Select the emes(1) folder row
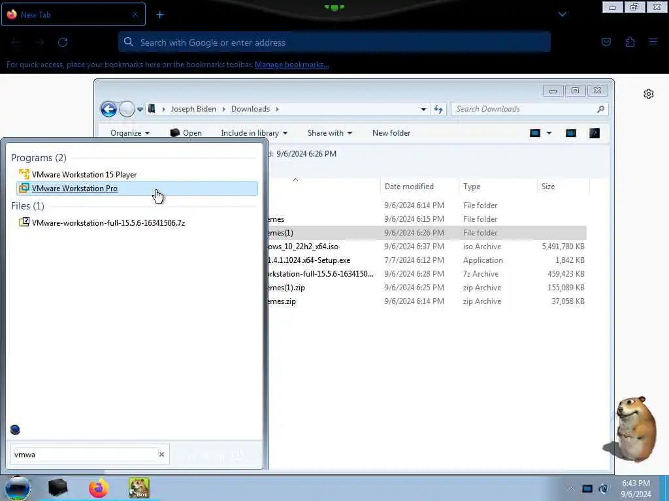The height and width of the screenshot is (501, 669). pyautogui.click(x=427, y=233)
